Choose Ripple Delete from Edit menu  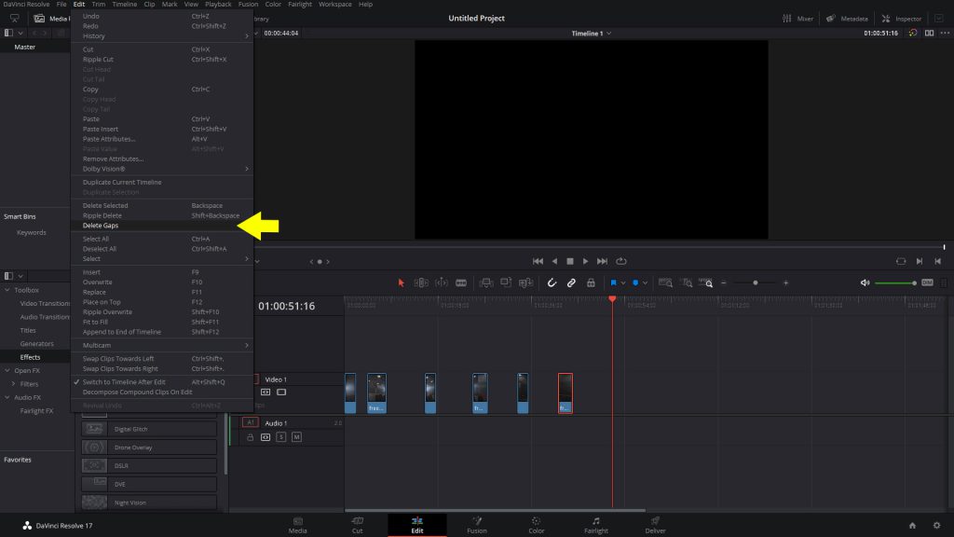pyautogui.click(x=162, y=215)
